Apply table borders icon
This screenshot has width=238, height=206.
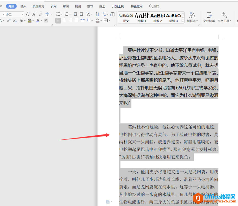click(x=106, y=20)
